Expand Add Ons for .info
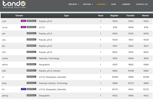153x99 pixels. click(32, 52)
